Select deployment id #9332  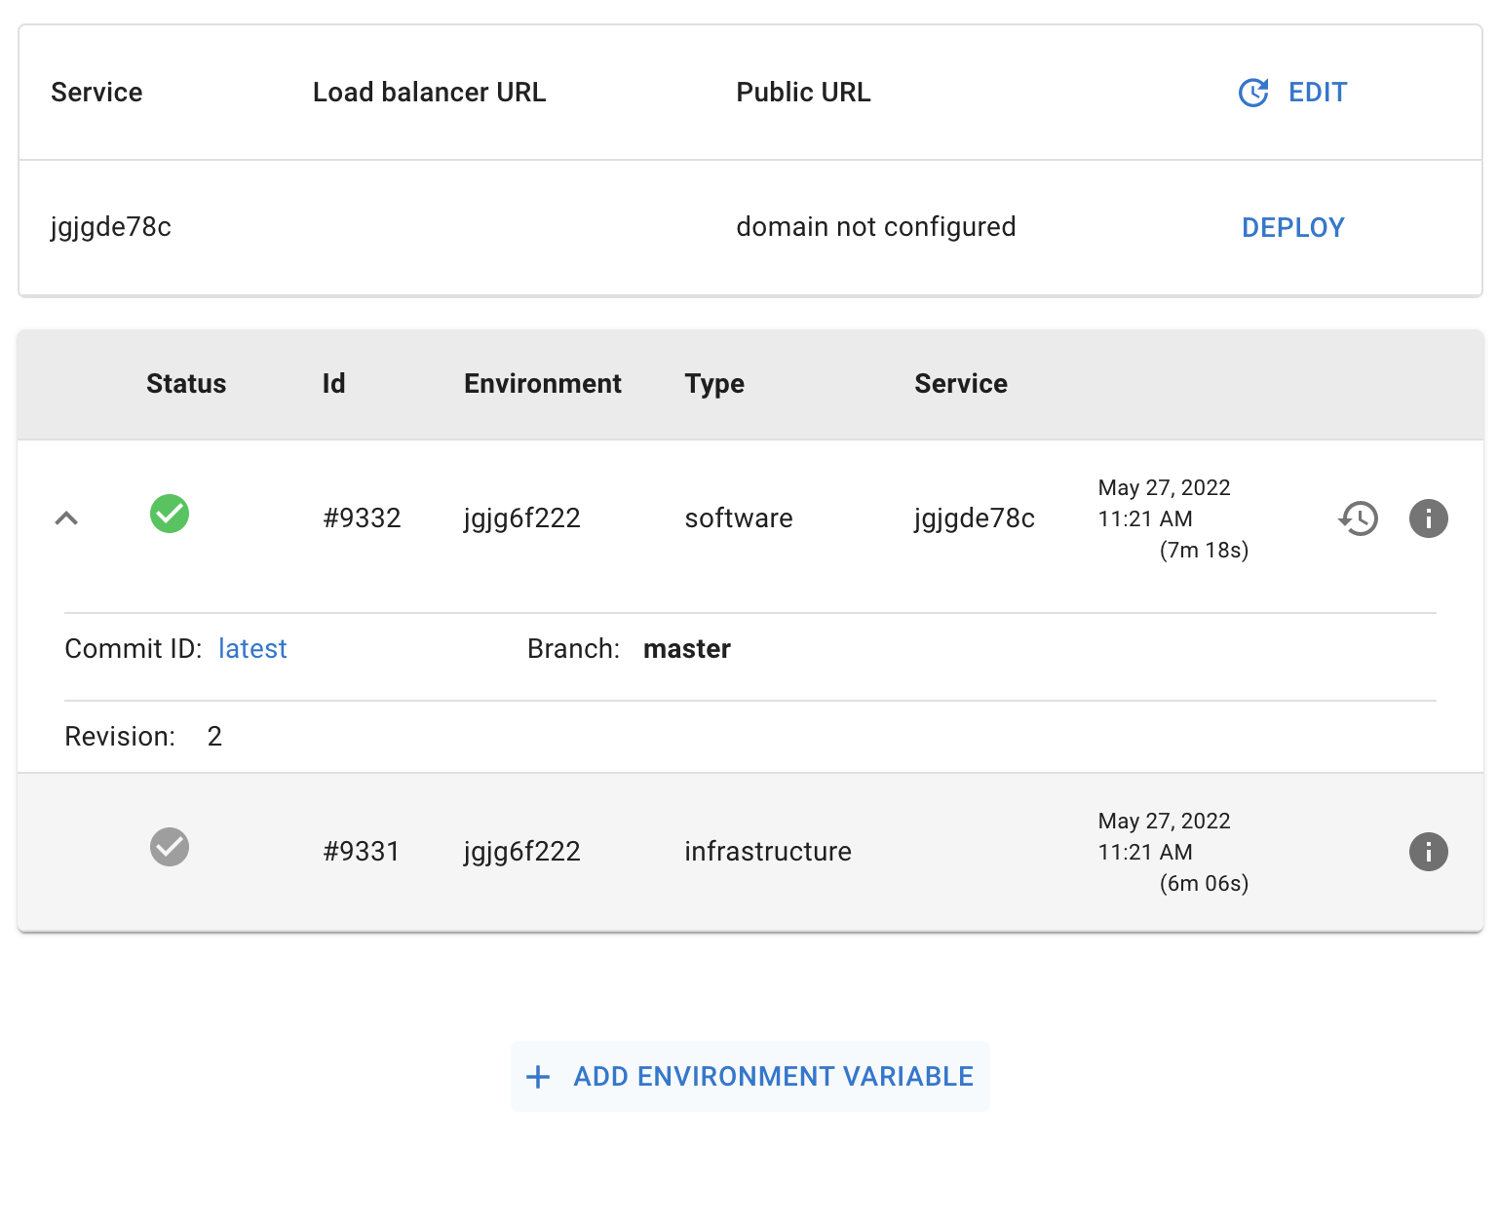pyautogui.click(x=362, y=518)
